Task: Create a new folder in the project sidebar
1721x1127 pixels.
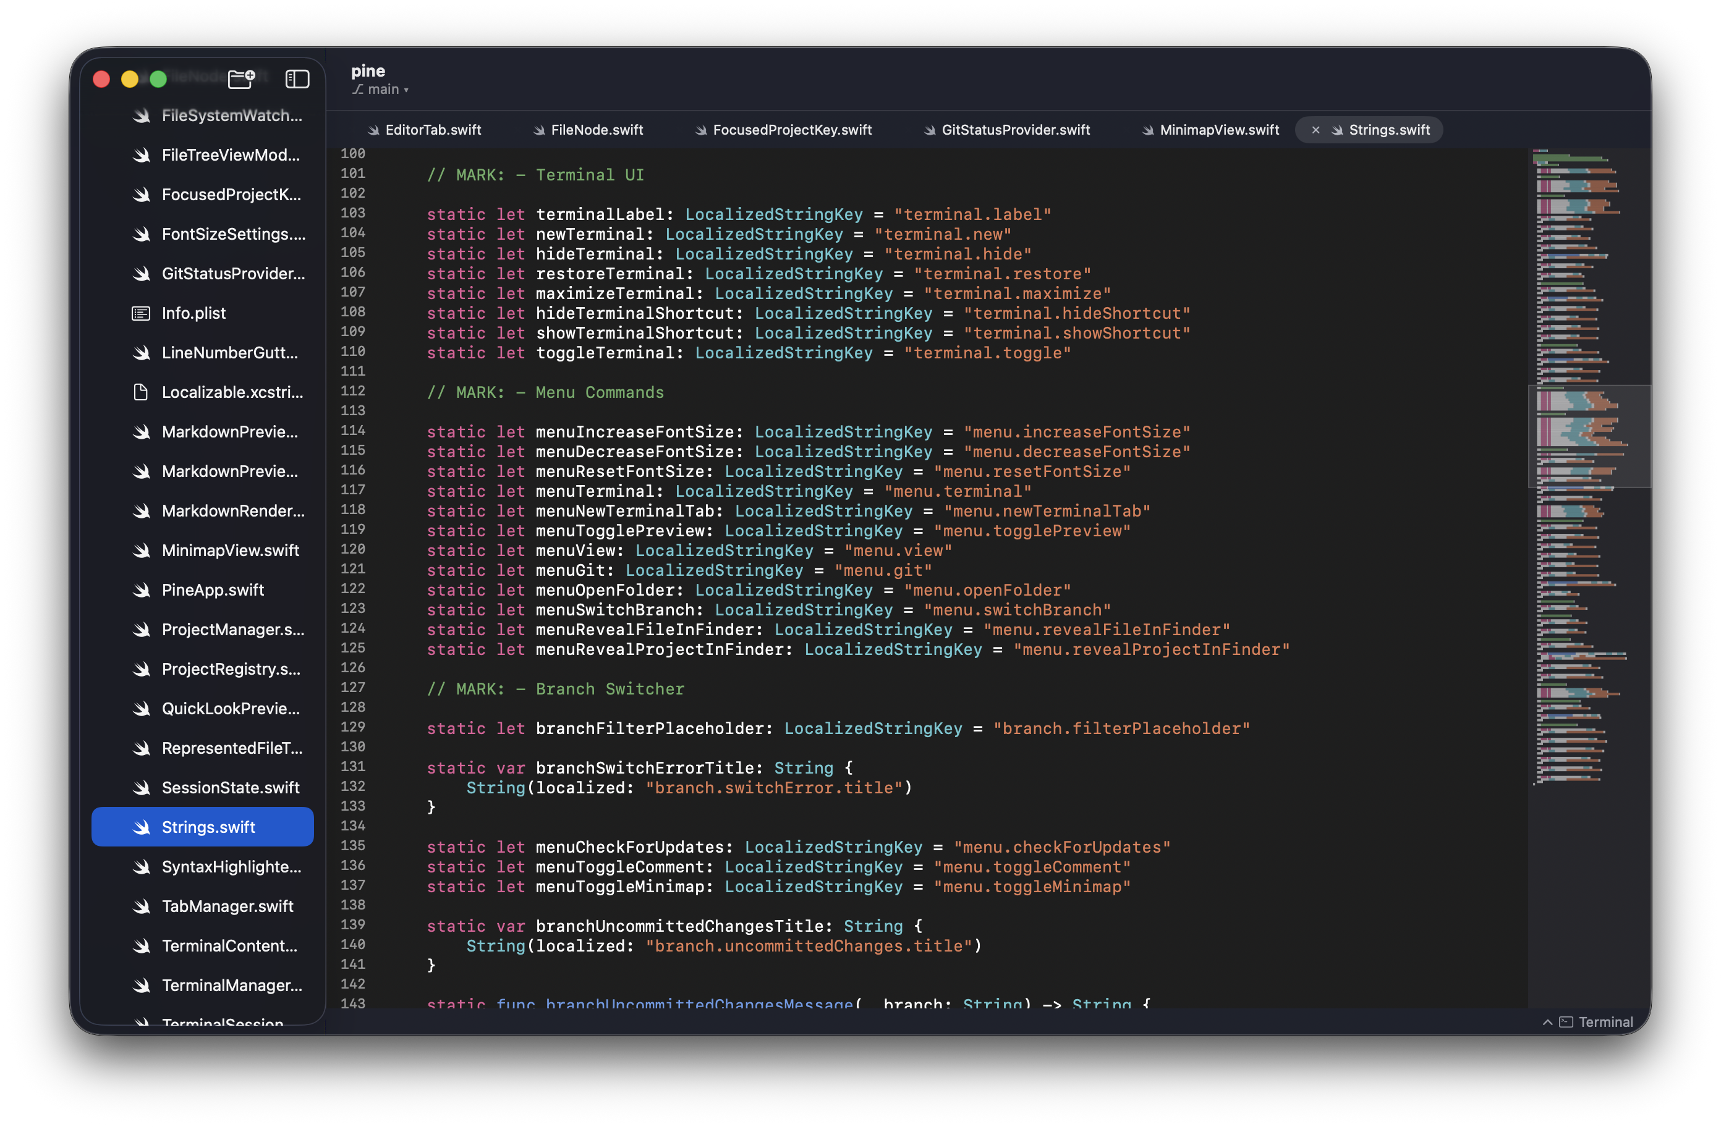Action: coord(241,79)
